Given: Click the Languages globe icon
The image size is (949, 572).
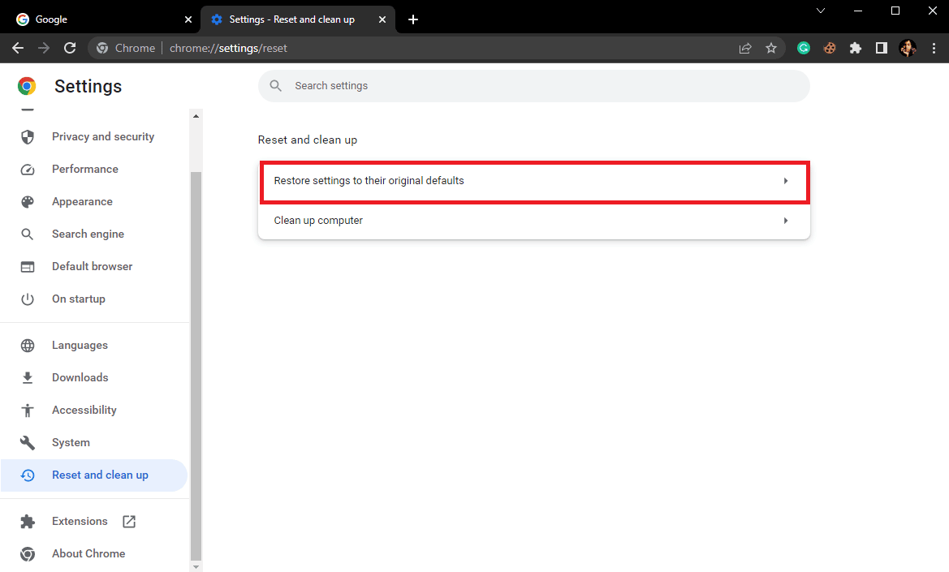Looking at the screenshot, I should (28, 346).
